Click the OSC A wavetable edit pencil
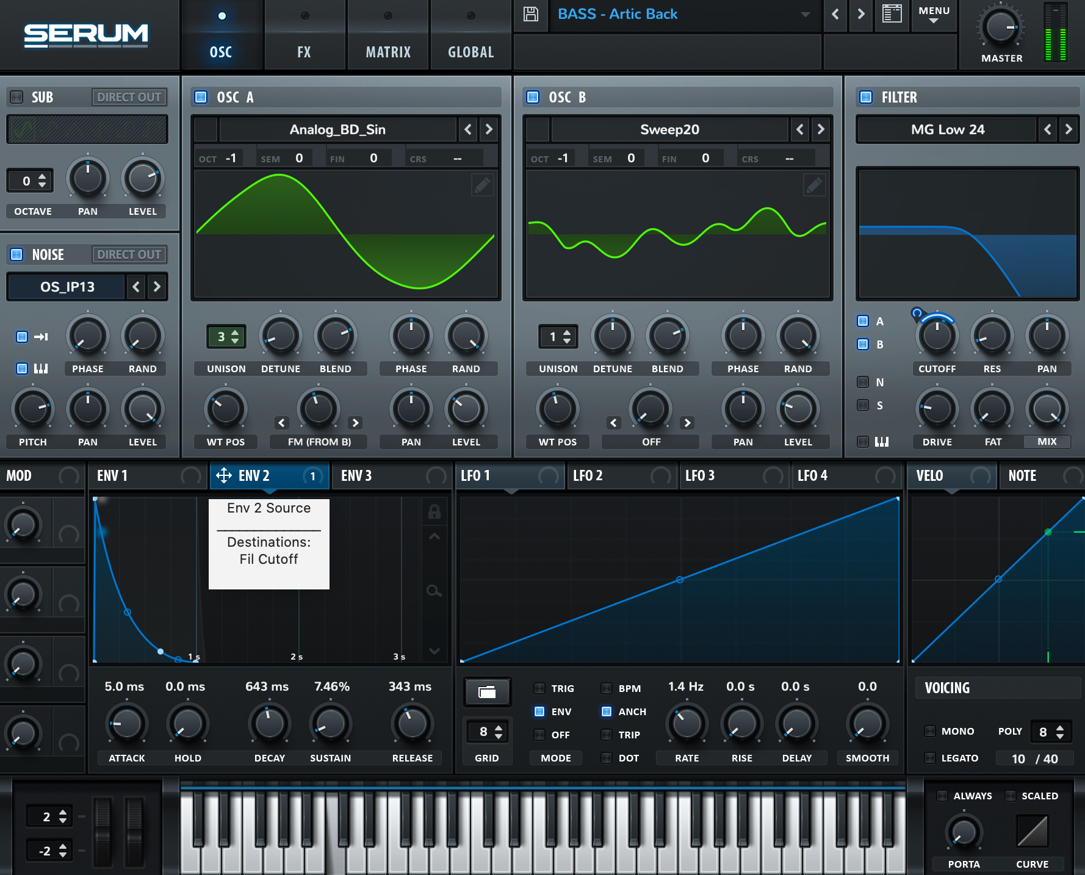This screenshot has width=1085, height=875. [x=482, y=185]
